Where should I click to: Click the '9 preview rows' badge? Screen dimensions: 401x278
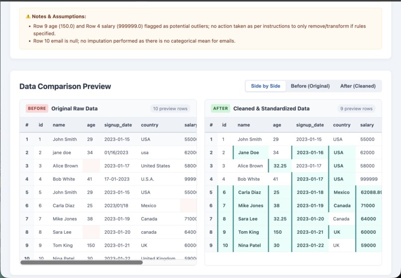pos(356,109)
